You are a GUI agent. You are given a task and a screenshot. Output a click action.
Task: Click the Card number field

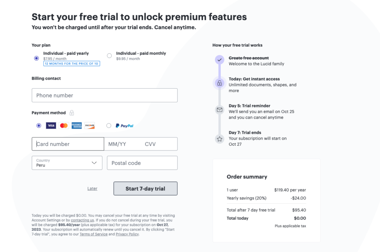[x=68, y=144]
